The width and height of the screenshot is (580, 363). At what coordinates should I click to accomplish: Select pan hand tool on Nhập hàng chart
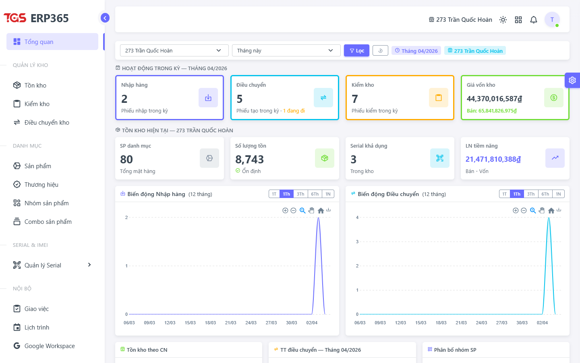[x=311, y=211]
